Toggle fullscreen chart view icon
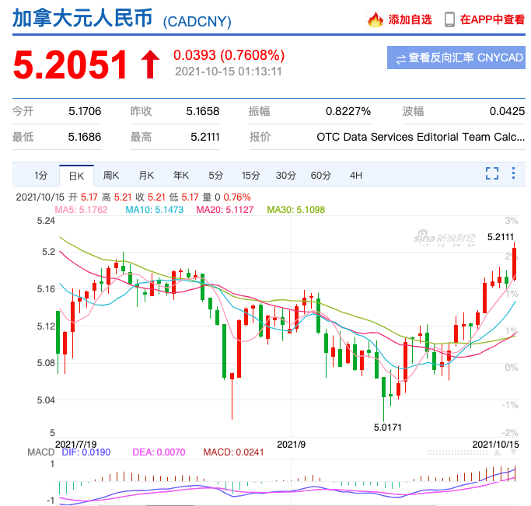 (x=491, y=173)
